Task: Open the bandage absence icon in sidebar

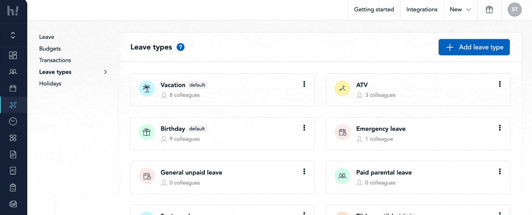Action: click(13, 138)
